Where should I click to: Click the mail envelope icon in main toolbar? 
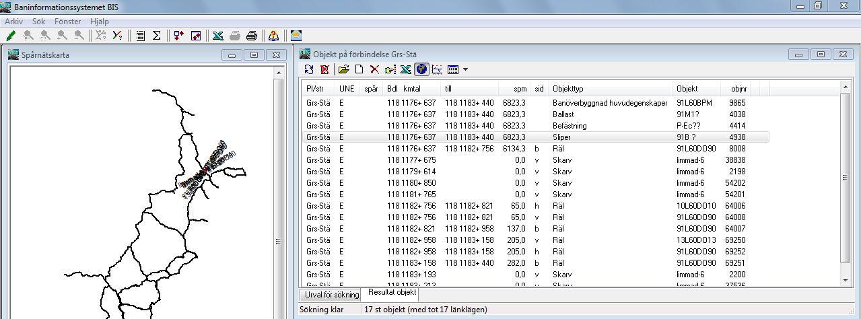click(296, 36)
